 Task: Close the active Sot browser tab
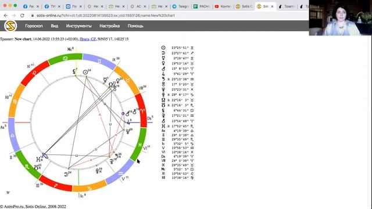pos(273,6)
